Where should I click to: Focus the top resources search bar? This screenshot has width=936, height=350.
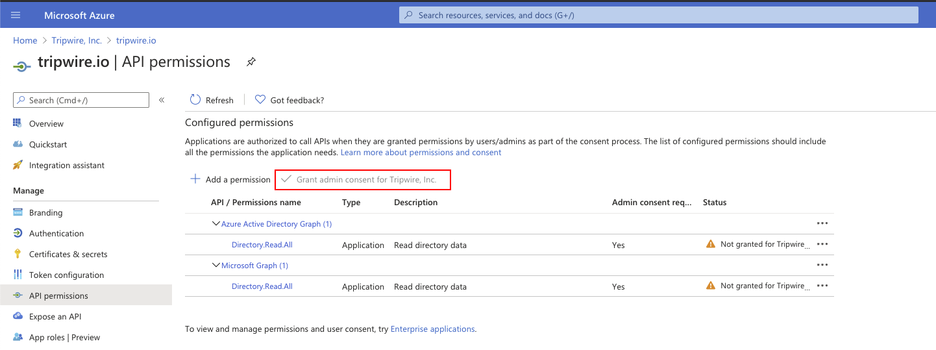click(659, 15)
